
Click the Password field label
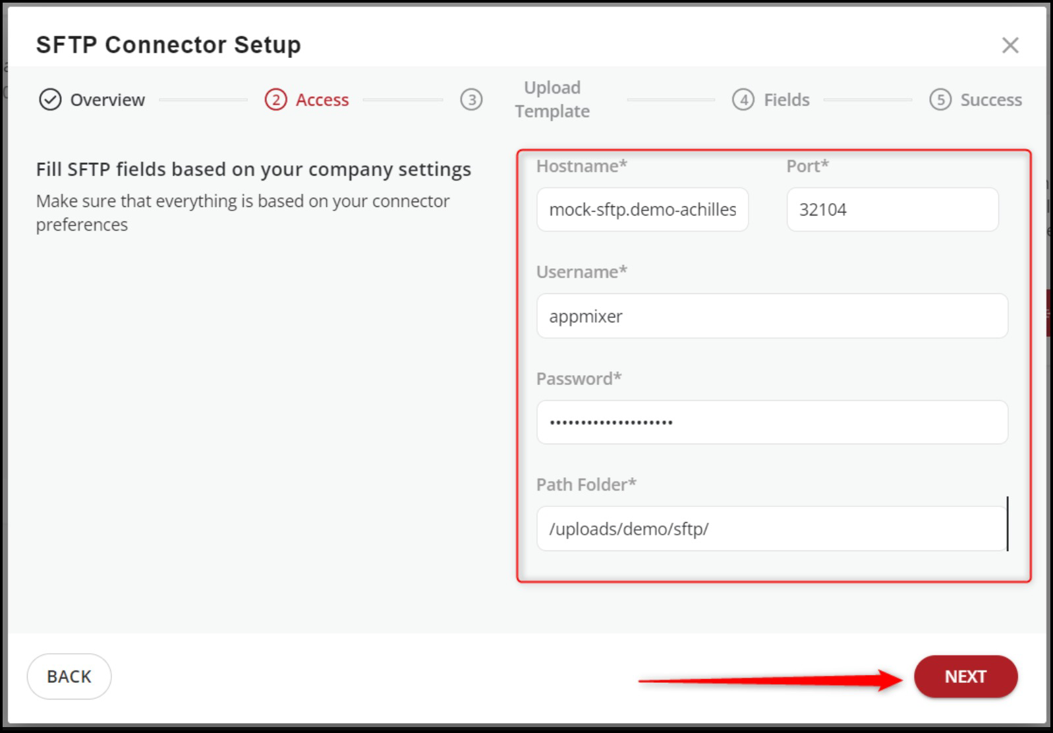(x=579, y=378)
